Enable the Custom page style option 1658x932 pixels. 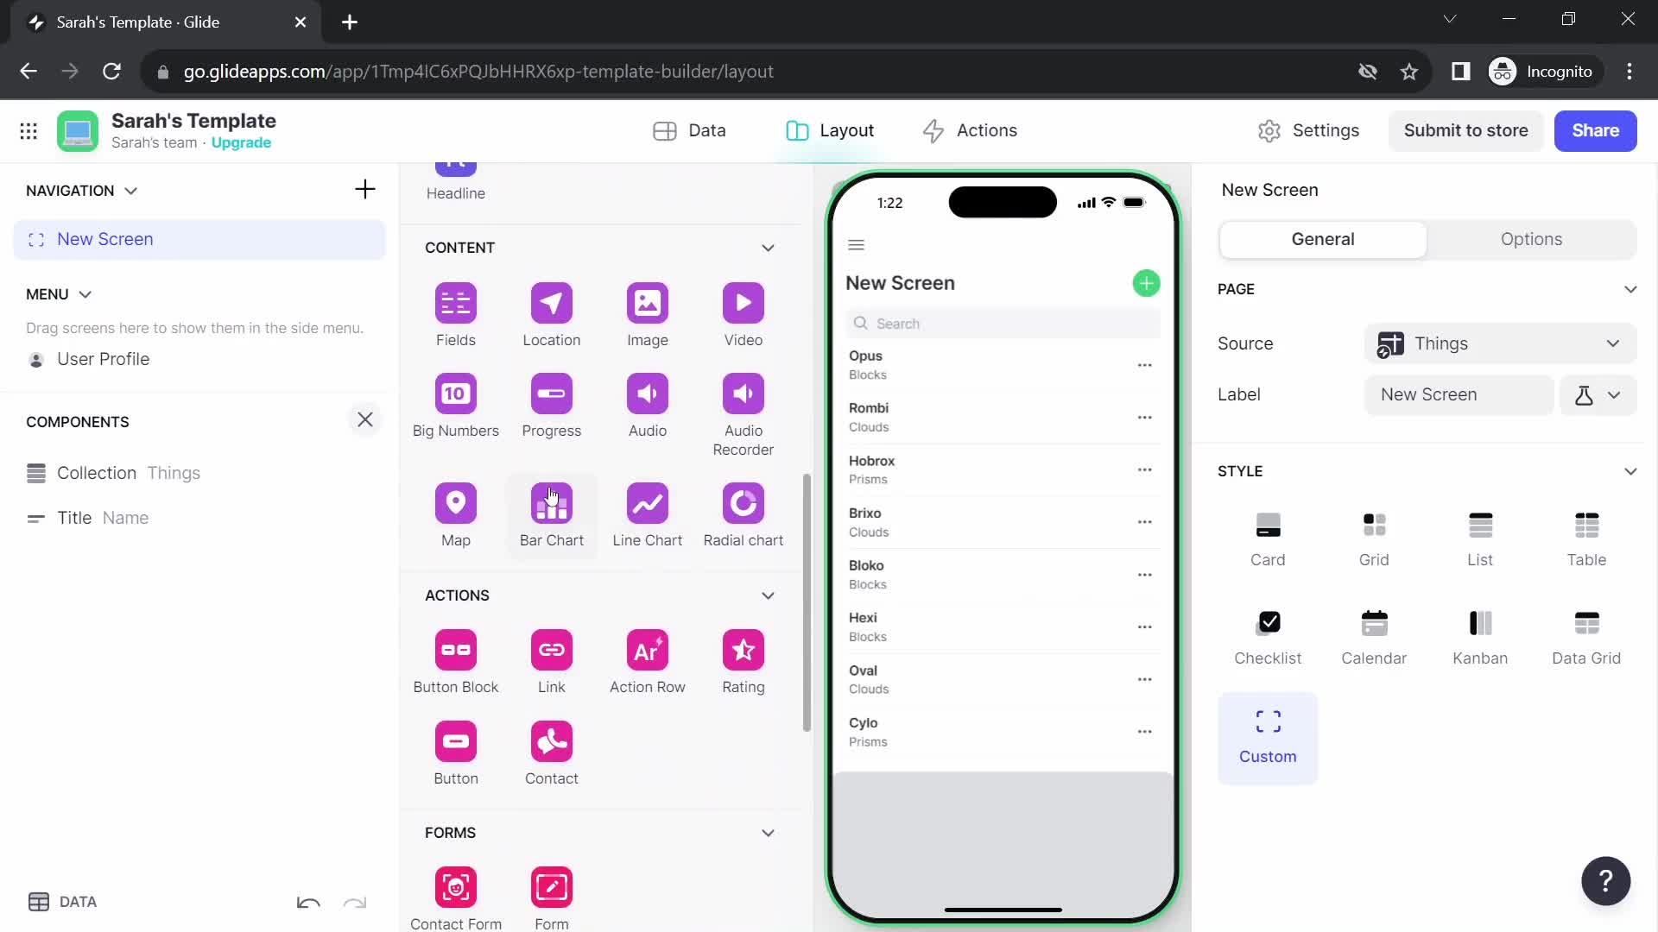(x=1268, y=734)
